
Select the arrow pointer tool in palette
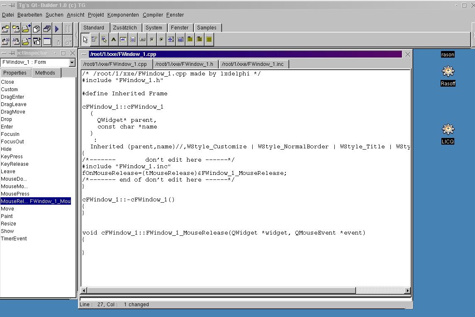[85, 39]
